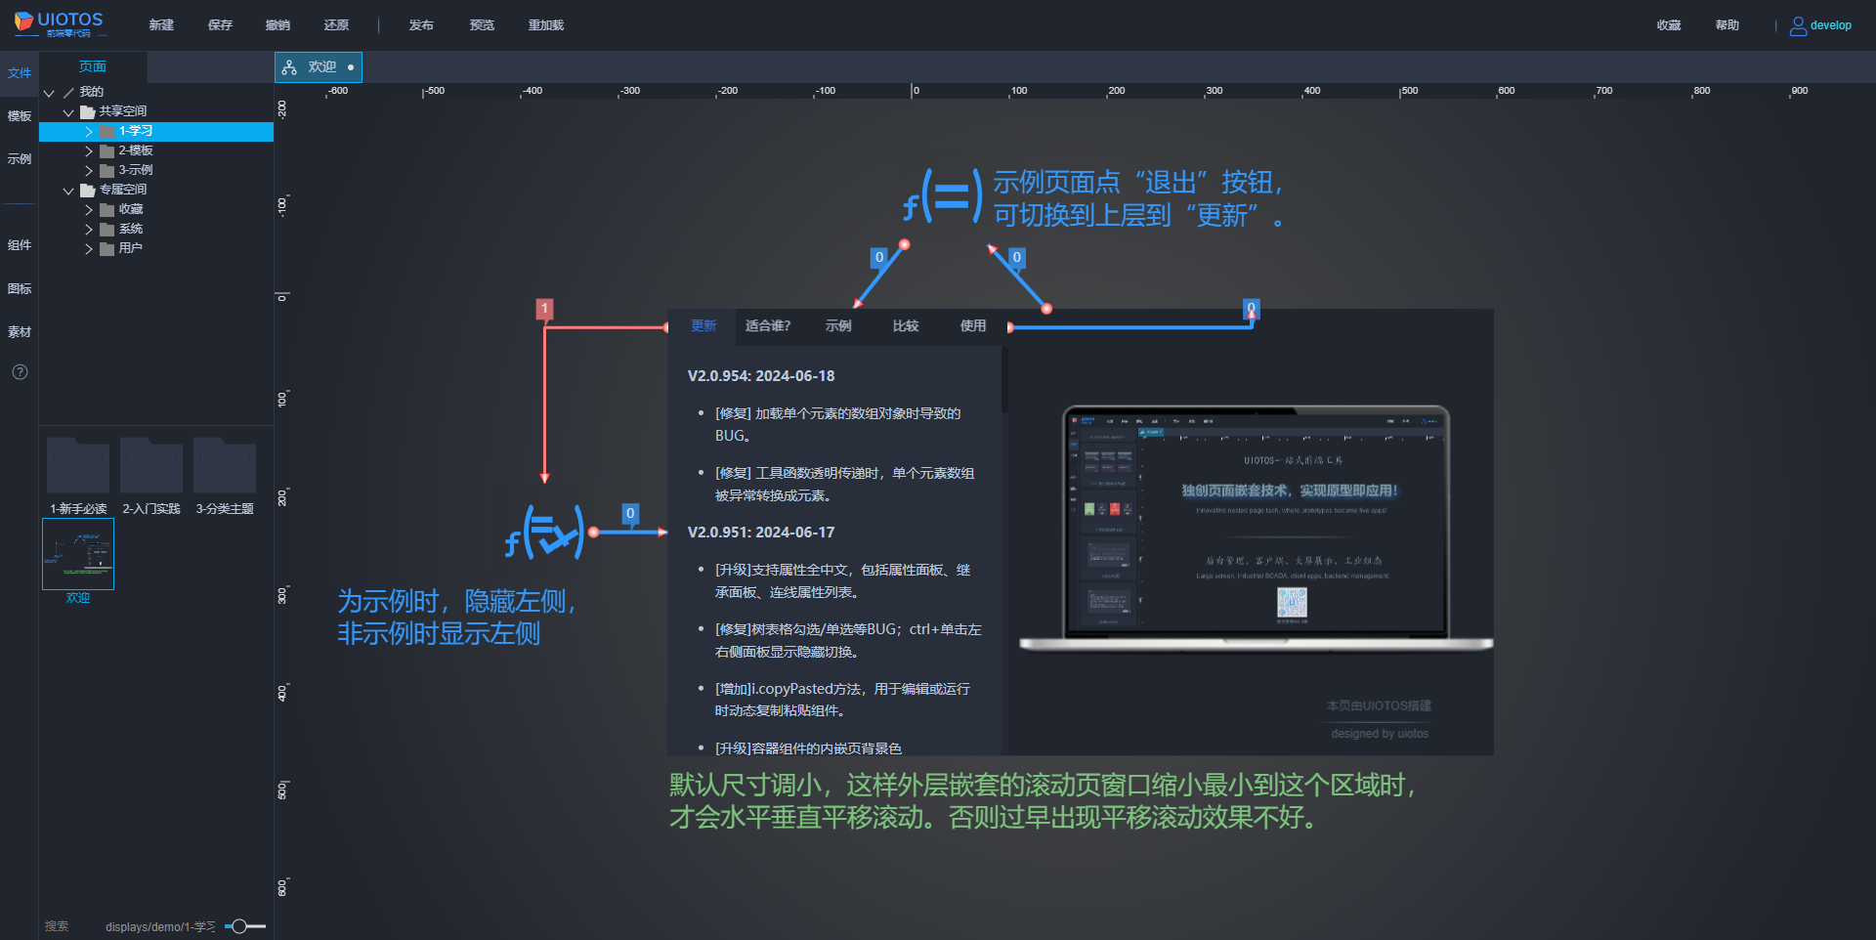Select the 欢迎 page thumbnail
Image resolution: width=1876 pixels, height=940 pixels.
point(78,554)
